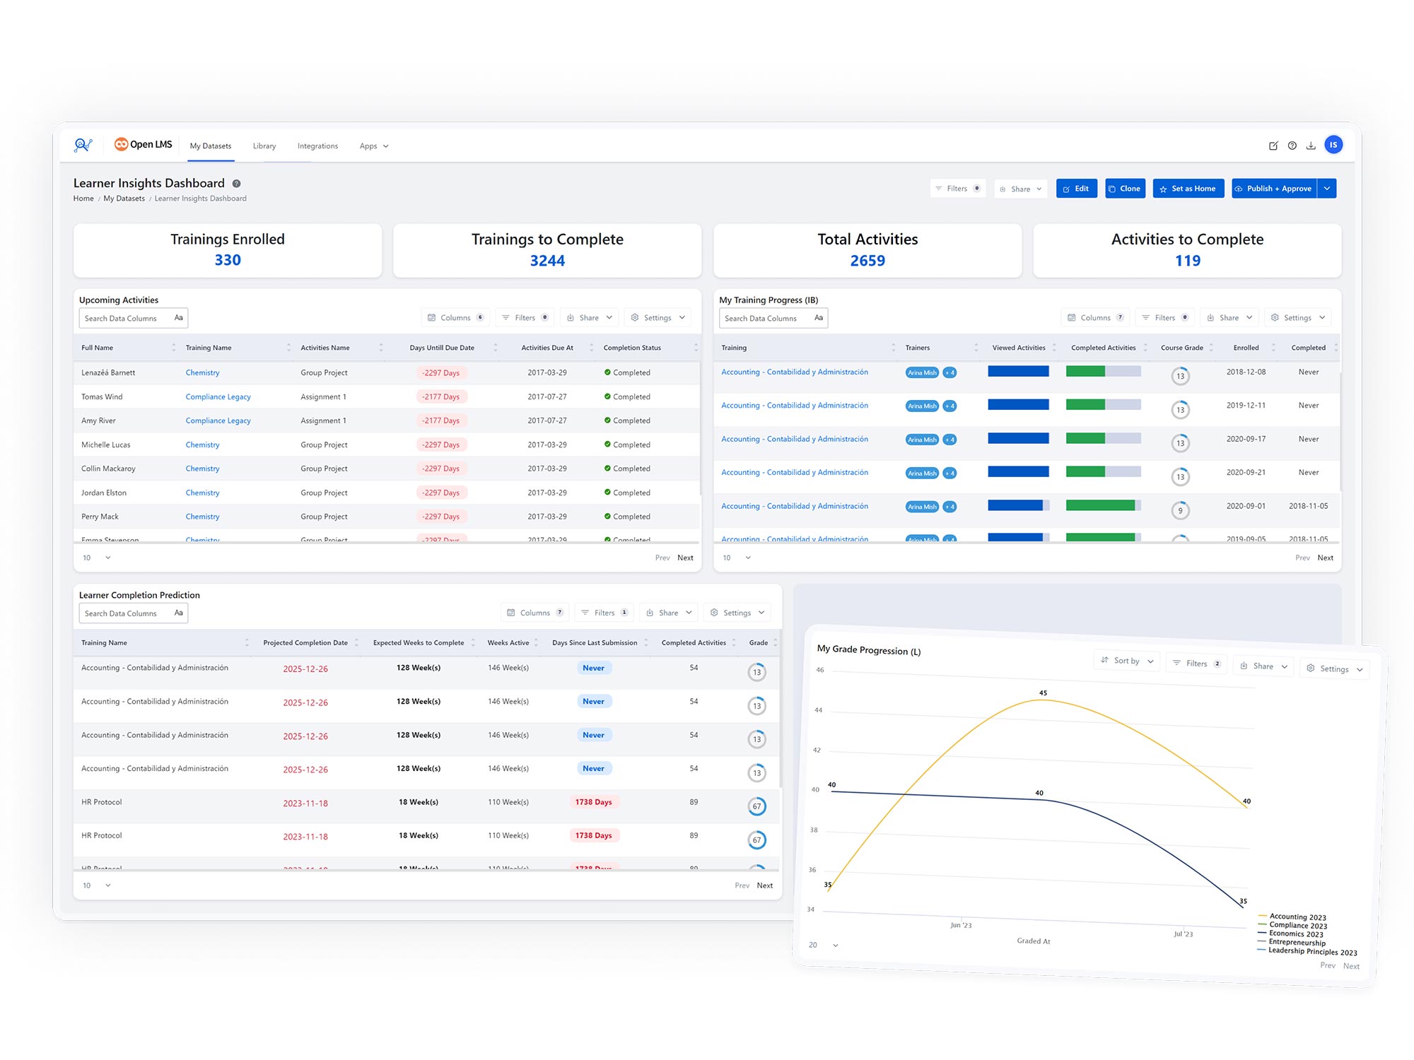Click Accounting 2023 legend color line
Image resolution: width=1414 pixels, height=1060 pixels.
1262,916
